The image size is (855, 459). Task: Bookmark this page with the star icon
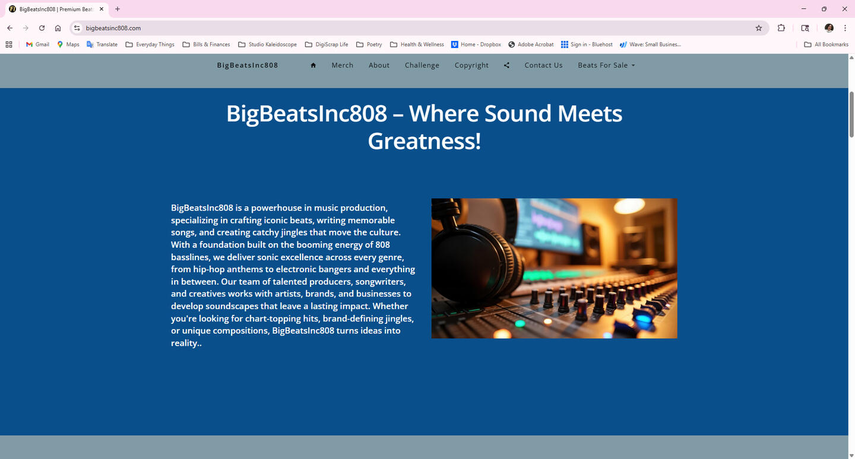758,28
